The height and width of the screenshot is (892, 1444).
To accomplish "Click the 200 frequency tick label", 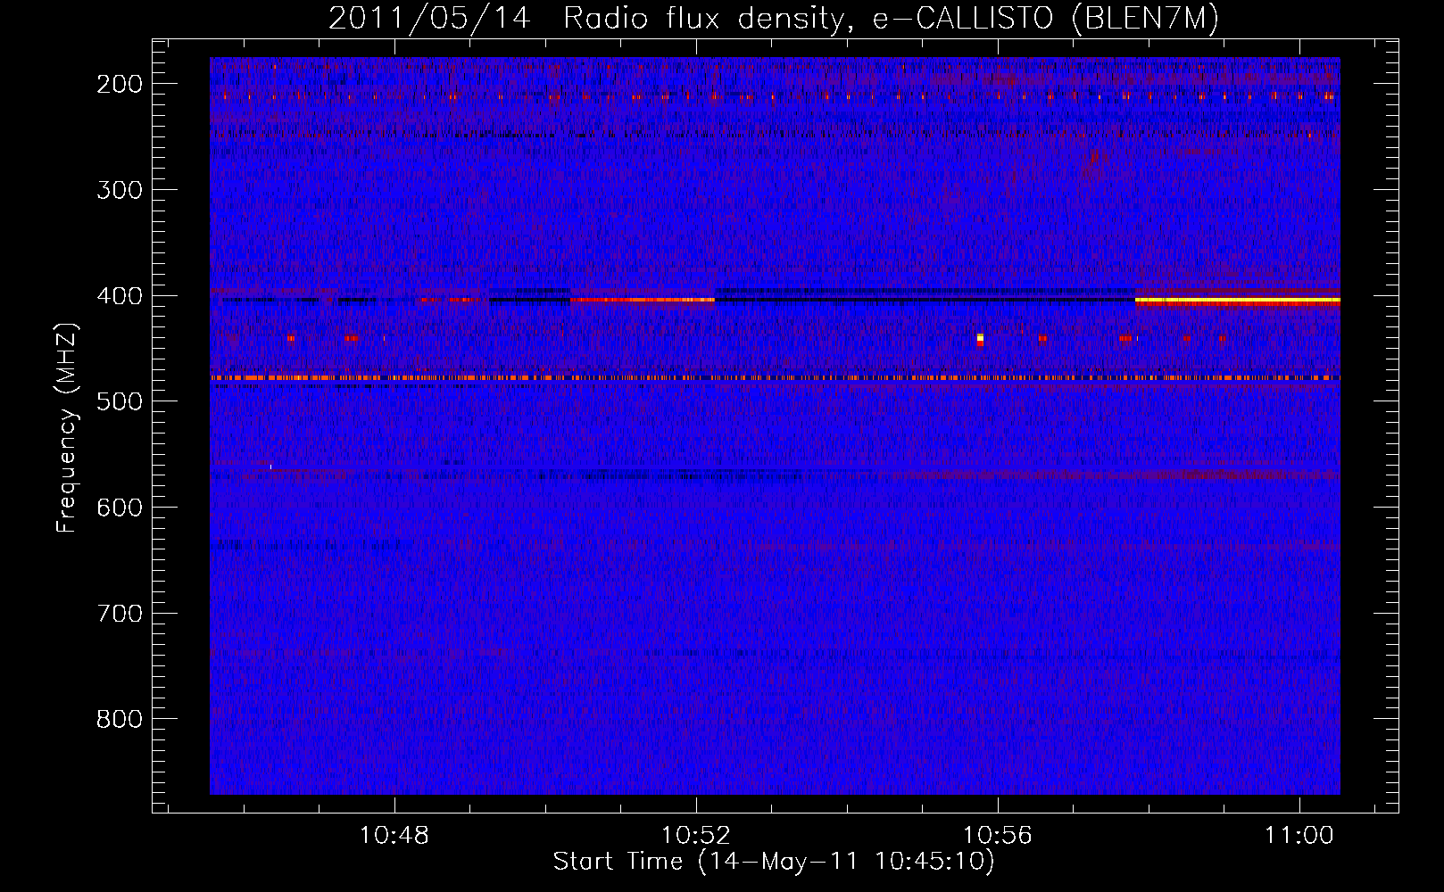I will (x=119, y=84).
